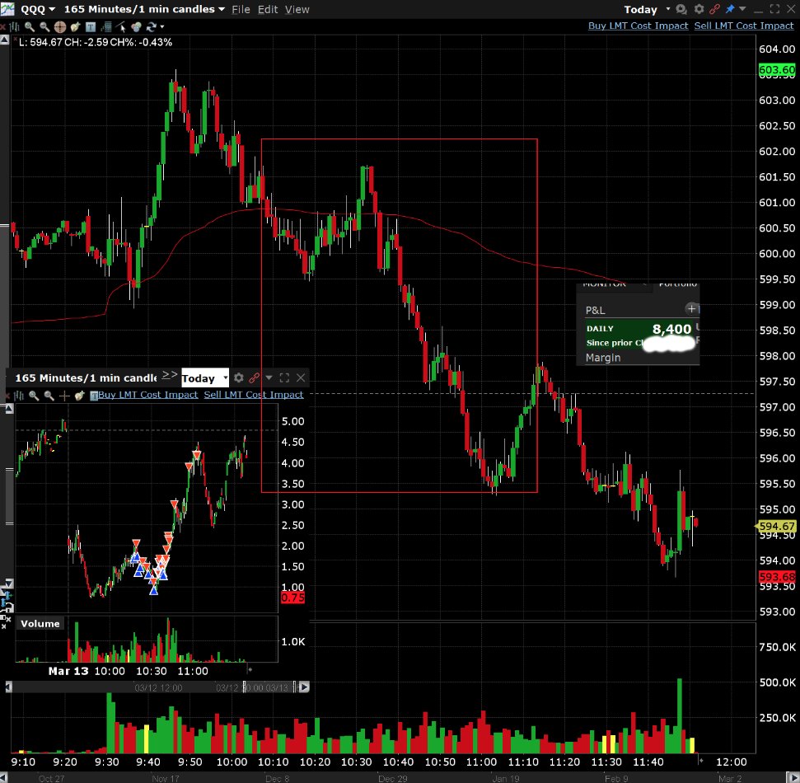The image size is (800, 783).
Task: Click Buy LMT Cost Impact link in inset chart
Action: 148,395
